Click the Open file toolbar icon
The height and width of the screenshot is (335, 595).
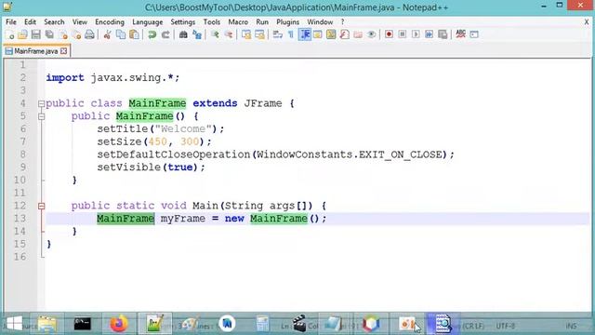[22, 34]
